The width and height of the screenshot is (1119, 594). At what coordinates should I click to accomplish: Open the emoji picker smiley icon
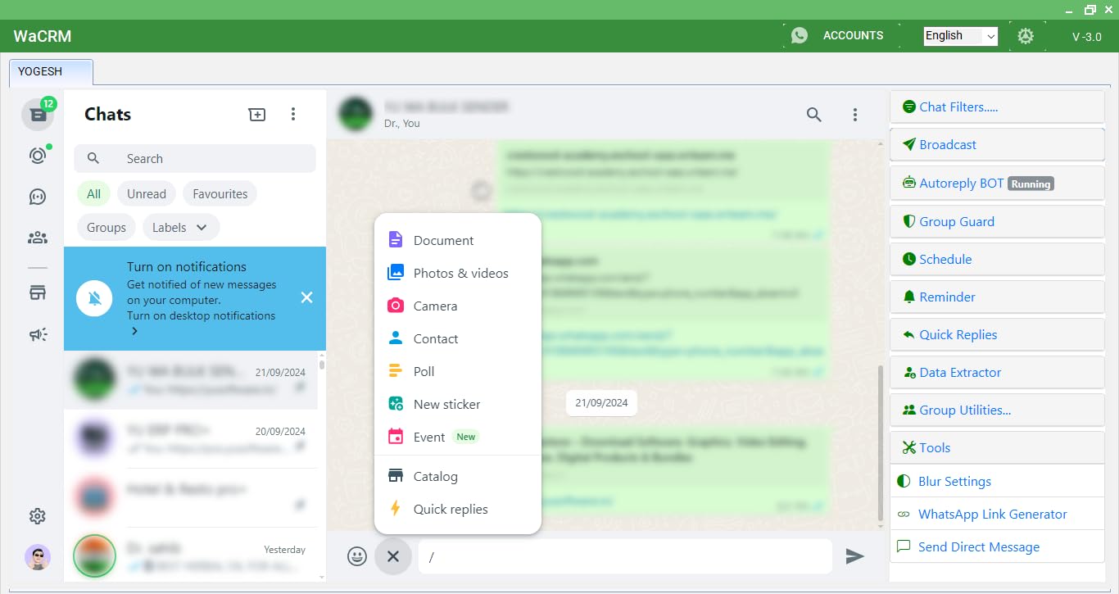tap(357, 556)
